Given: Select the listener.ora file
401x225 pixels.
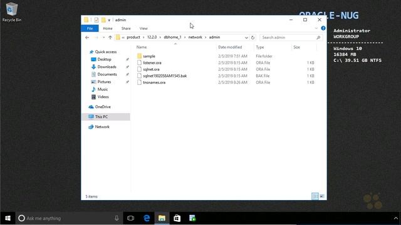Looking at the screenshot, I should click(x=152, y=62).
